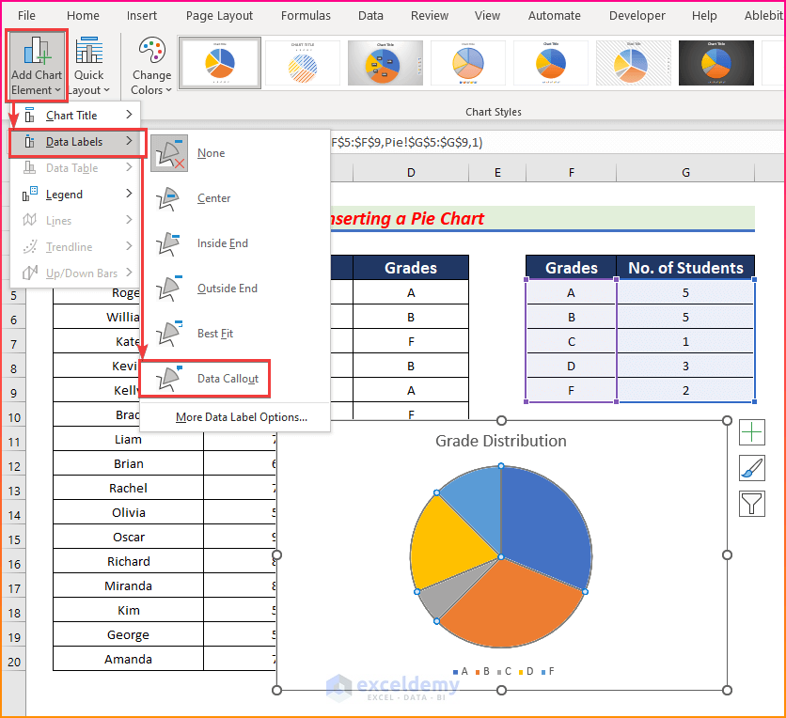The height and width of the screenshot is (718, 786).
Task: Switch to the Insert tab
Action: (142, 16)
